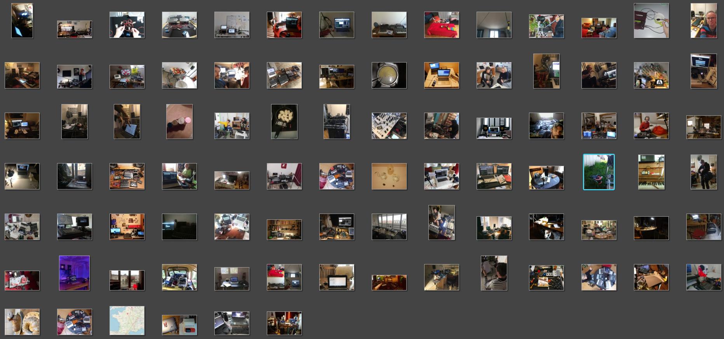Open the red blanket with xylophone photo
Image resolution: width=724 pixels, height=339 pixels.
pyautogui.click(x=442, y=25)
